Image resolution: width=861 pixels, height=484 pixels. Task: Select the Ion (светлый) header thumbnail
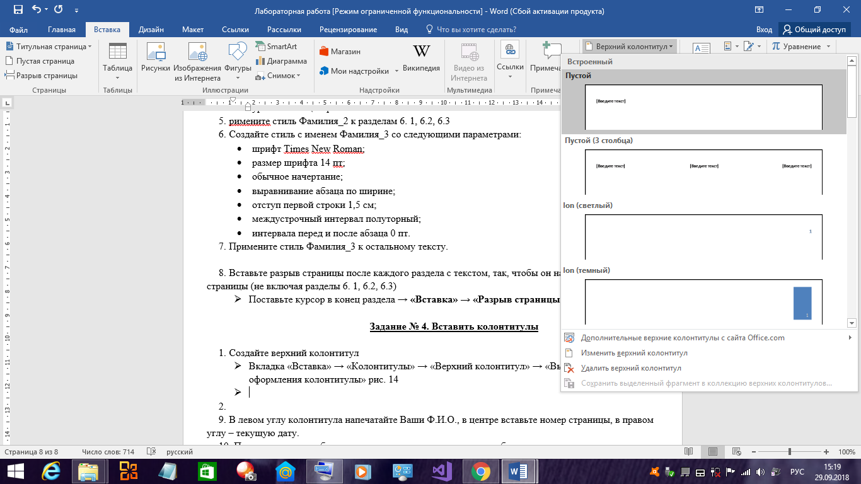(703, 236)
